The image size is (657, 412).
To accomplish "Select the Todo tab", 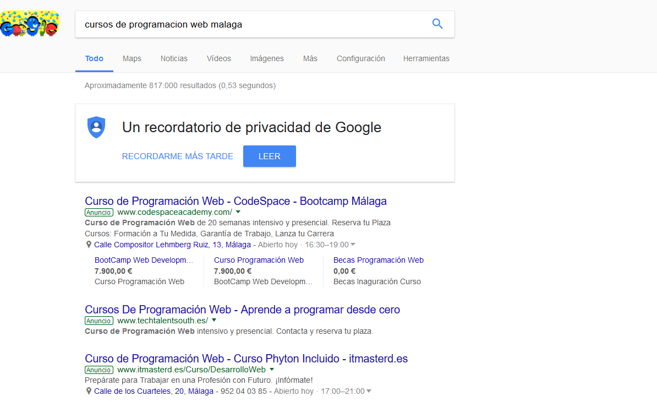I will [x=94, y=59].
